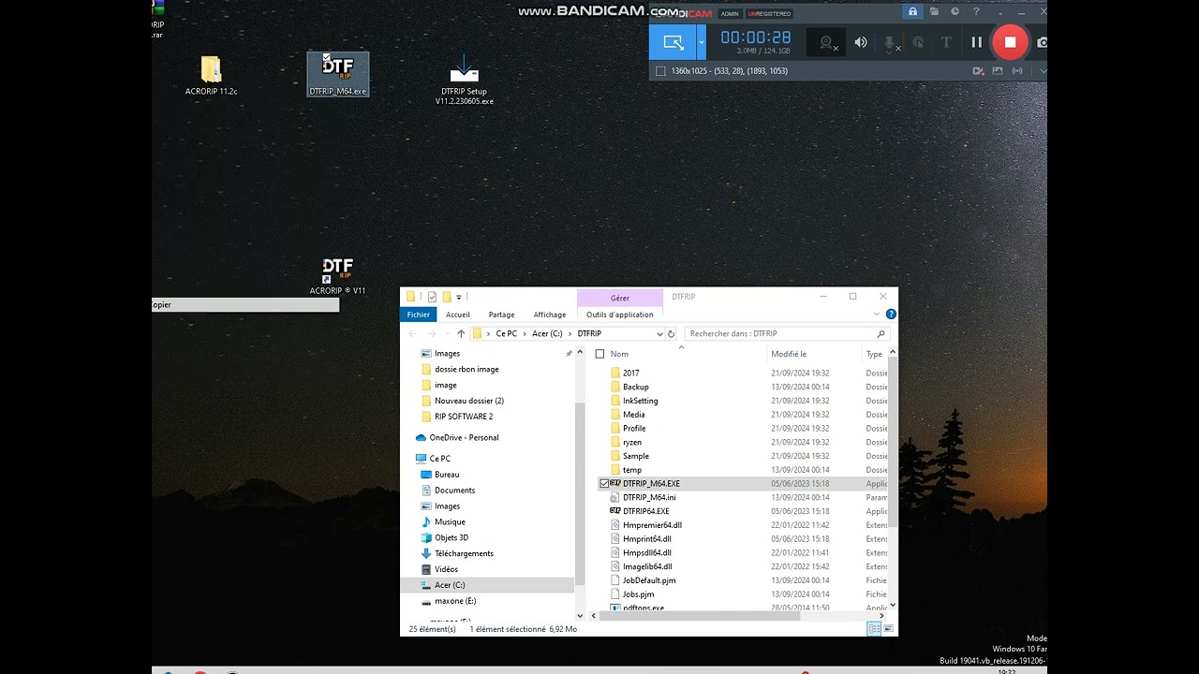Select the ryzen folder
The height and width of the screenshot is (674, 1199).
632,442
